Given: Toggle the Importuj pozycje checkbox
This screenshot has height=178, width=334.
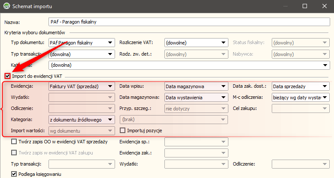Looking at the screenshot, I should (x=123, y=131).
